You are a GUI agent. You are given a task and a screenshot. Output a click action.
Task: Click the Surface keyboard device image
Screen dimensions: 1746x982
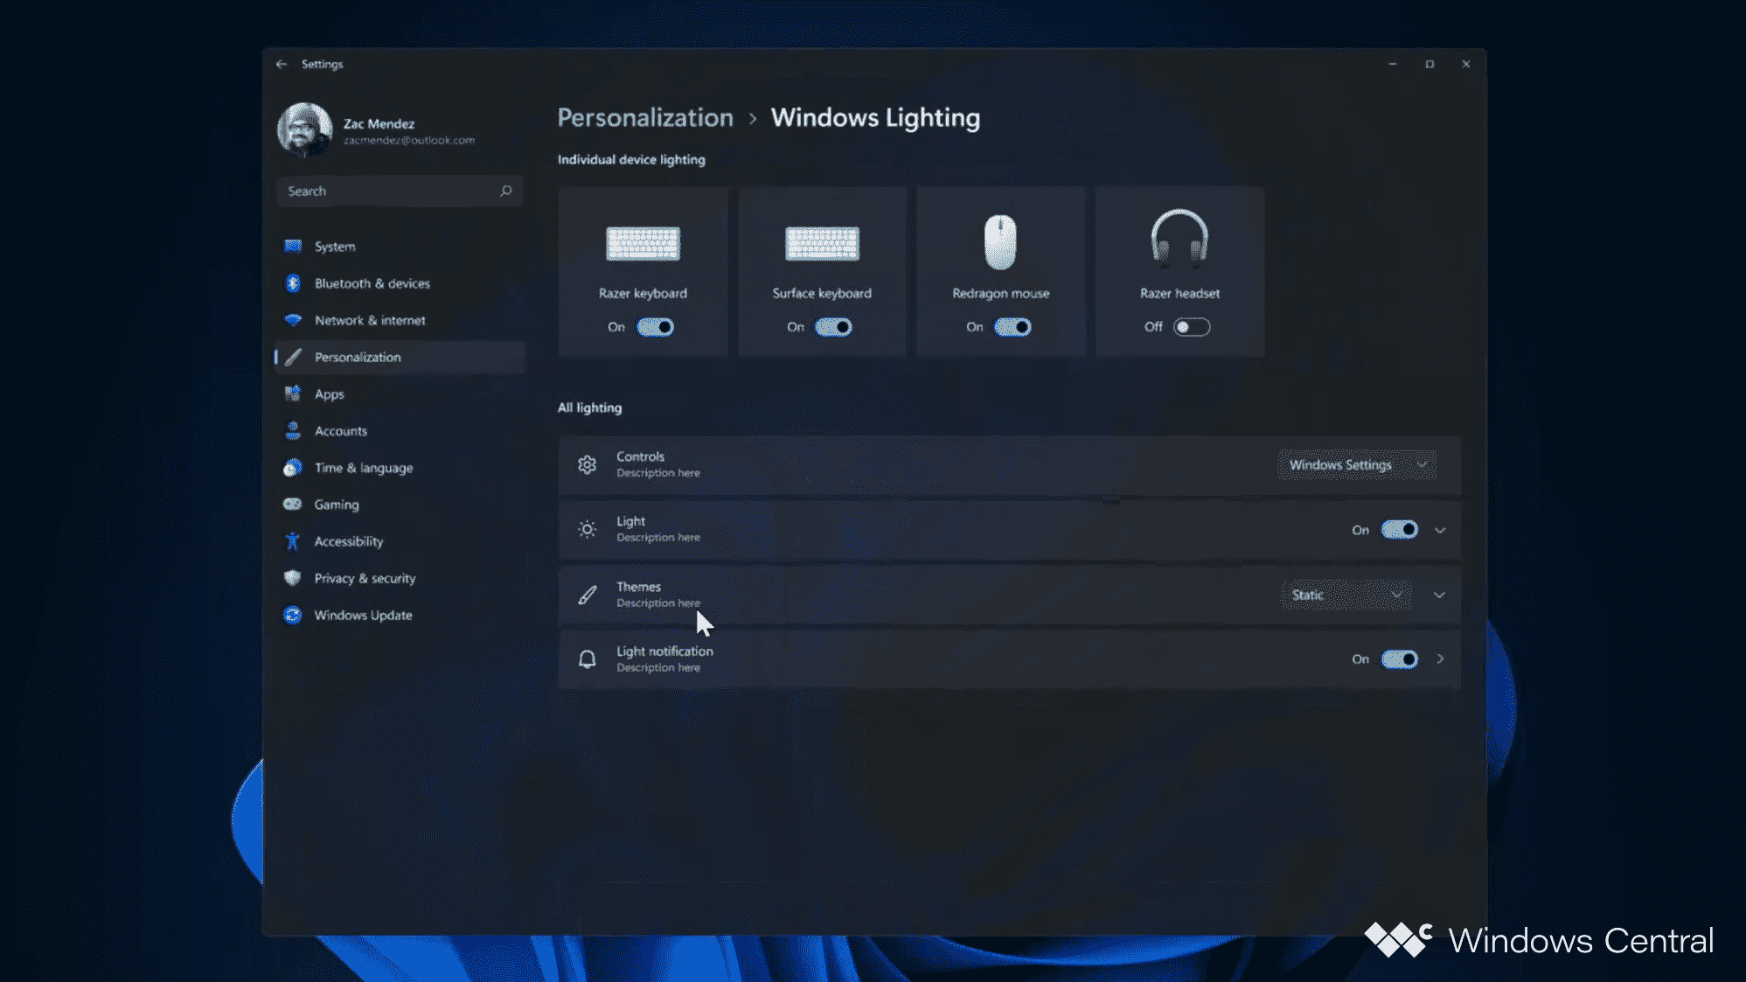click(x=822, y=243)
